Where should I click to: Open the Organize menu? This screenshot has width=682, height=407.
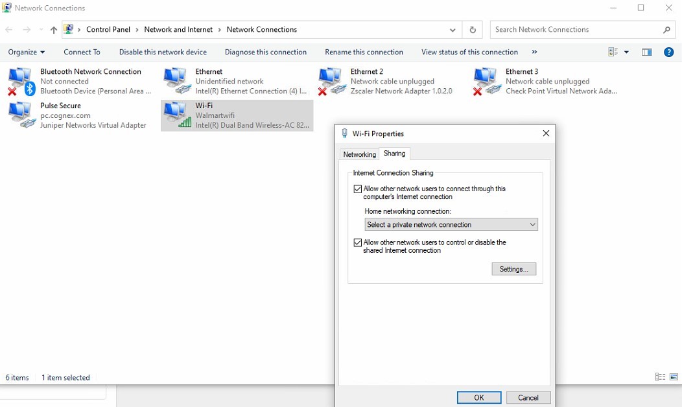(26, 52)
